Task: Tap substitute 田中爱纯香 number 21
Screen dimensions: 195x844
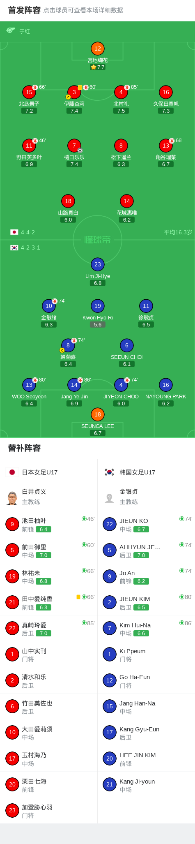Action: pos(12,602)
